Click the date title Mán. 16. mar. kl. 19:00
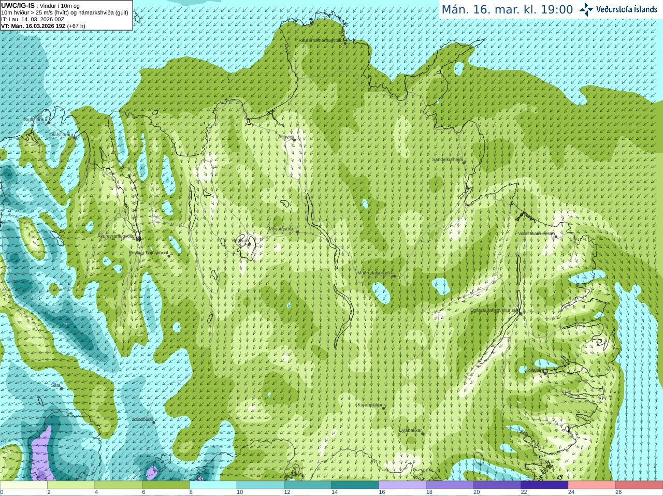The height and width of the screenshot is (496, 663). [x=507, y=10]
